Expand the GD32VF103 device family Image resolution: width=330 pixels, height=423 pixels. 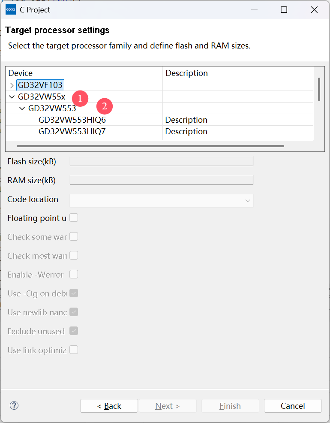click(x=12, y=85)
